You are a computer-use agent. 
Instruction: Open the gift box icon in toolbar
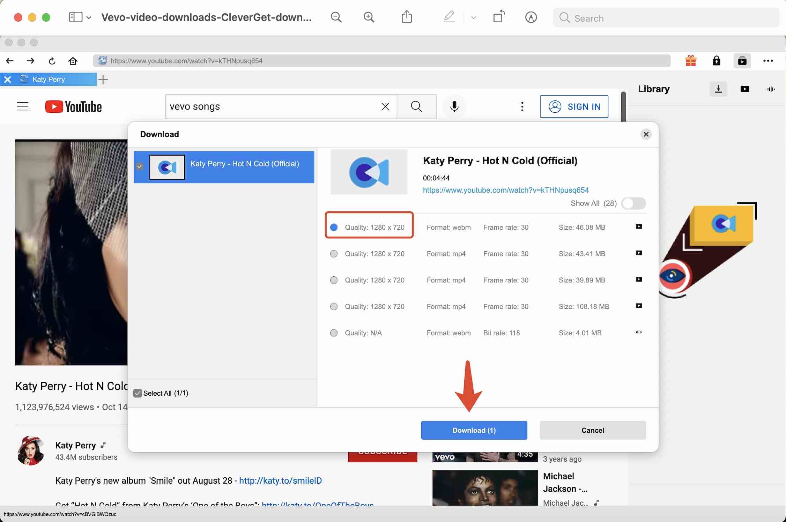(691, 61)
